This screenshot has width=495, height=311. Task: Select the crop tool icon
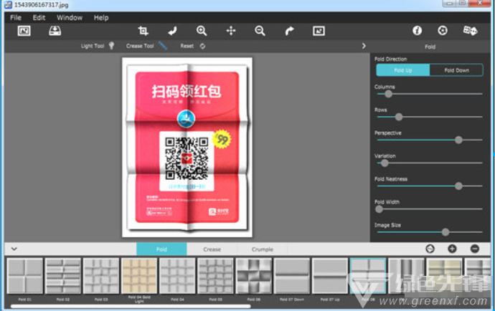(x=143, y=31)
